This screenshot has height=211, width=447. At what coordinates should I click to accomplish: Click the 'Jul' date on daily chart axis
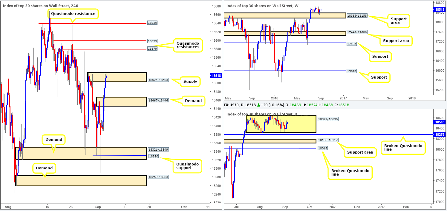pyautogui.click(x=237, y=206)
